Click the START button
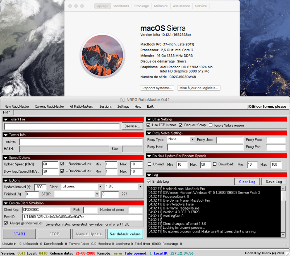Screen dimensions: 290x256 (20, 234)
